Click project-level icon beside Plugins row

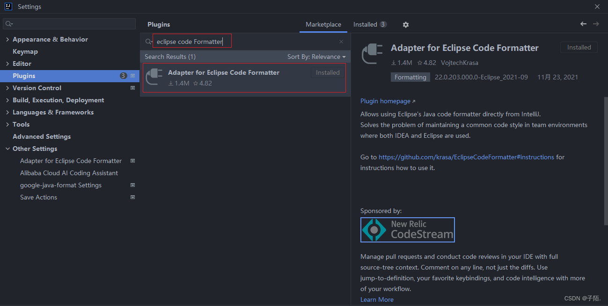click(x=132, y=76)
